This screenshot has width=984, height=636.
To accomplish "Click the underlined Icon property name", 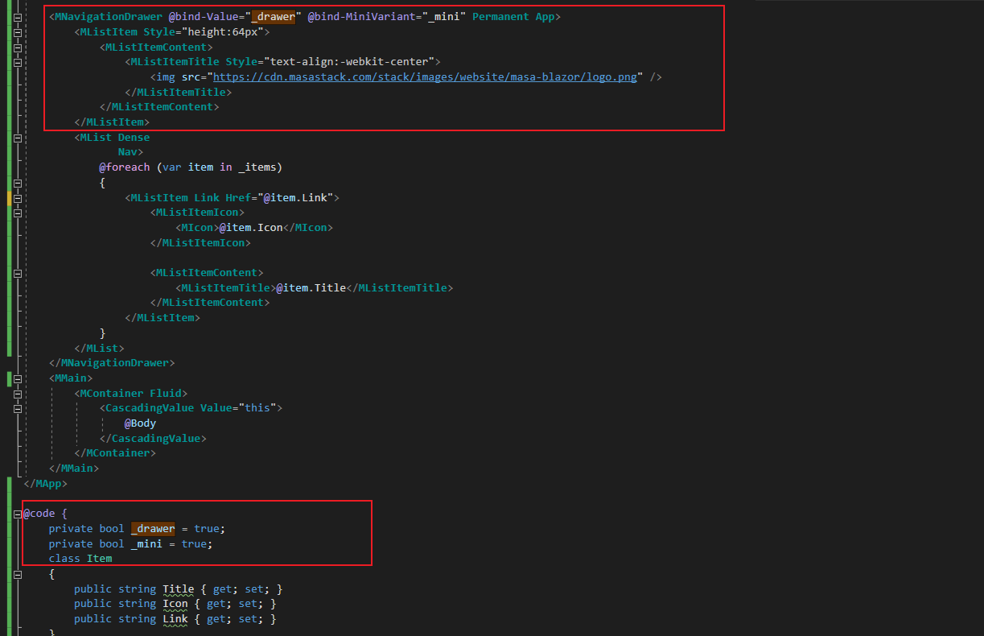I will pyautogui.click(x=175, y=603).
